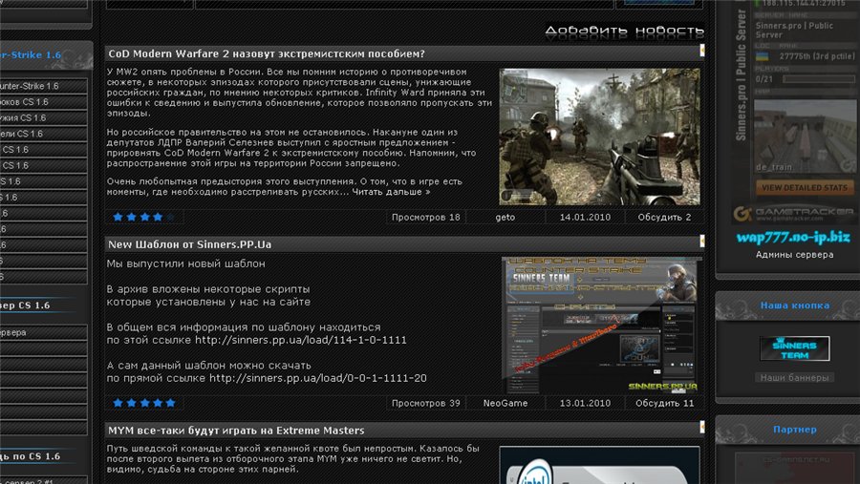
Task: Click the 27775th (3rd pctile) rank text
Action: 817,56
